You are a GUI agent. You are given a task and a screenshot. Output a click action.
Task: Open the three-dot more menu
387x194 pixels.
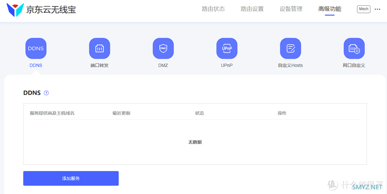tap(377, 9)
